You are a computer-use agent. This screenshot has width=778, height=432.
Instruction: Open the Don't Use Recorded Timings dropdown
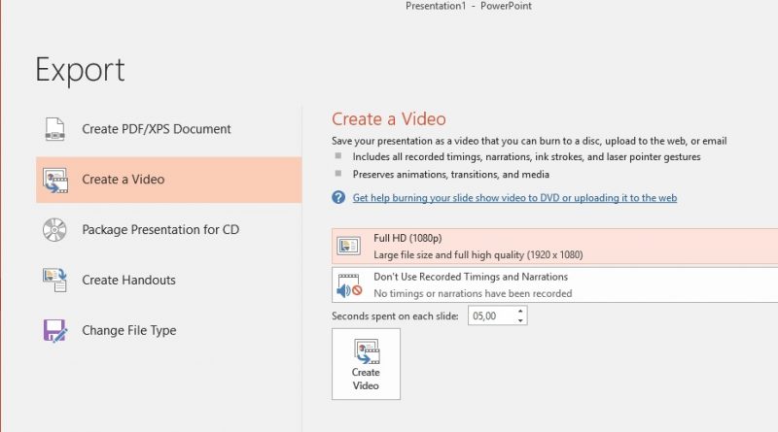(554, 284)
